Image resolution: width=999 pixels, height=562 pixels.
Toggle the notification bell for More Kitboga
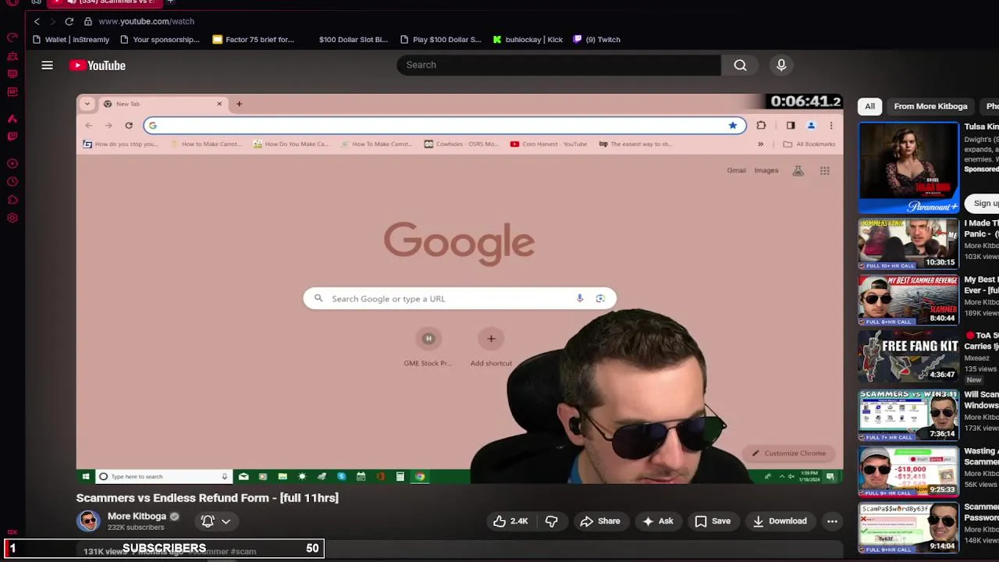click(208, 521)
